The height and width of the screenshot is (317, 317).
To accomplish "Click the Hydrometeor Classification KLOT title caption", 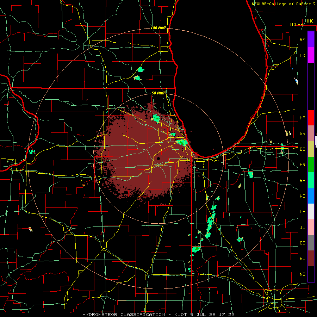I will pos(158,315).
